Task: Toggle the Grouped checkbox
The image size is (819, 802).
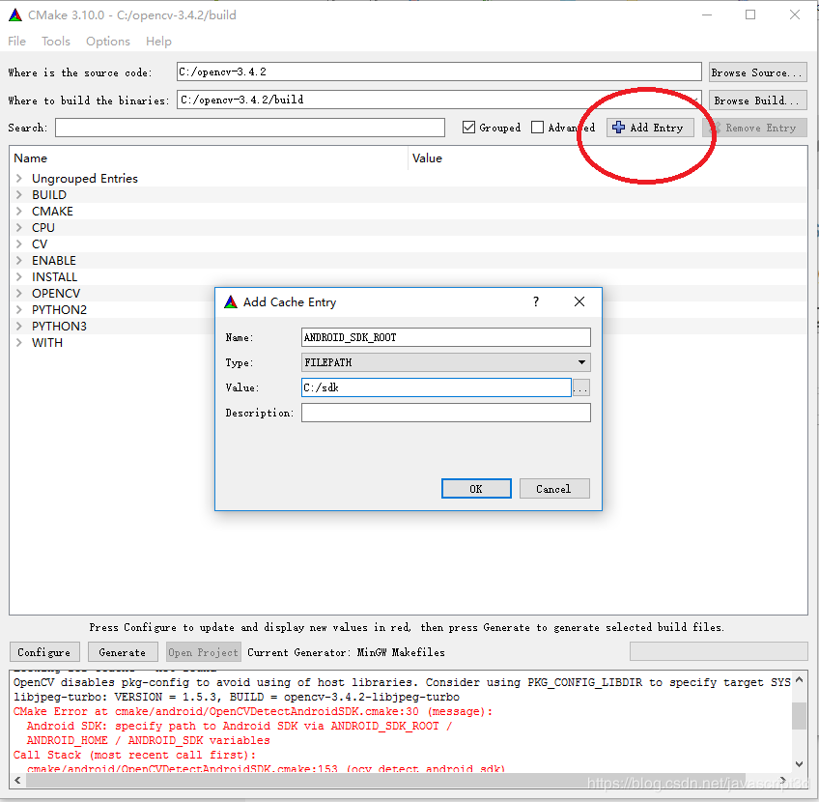Action: pyautogui.click(x=469, y=127)
